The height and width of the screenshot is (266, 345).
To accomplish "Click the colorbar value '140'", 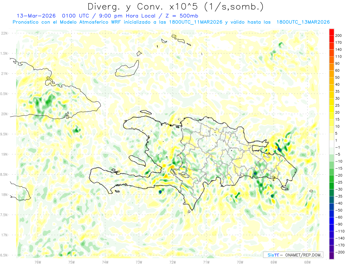I will [338, 50].
